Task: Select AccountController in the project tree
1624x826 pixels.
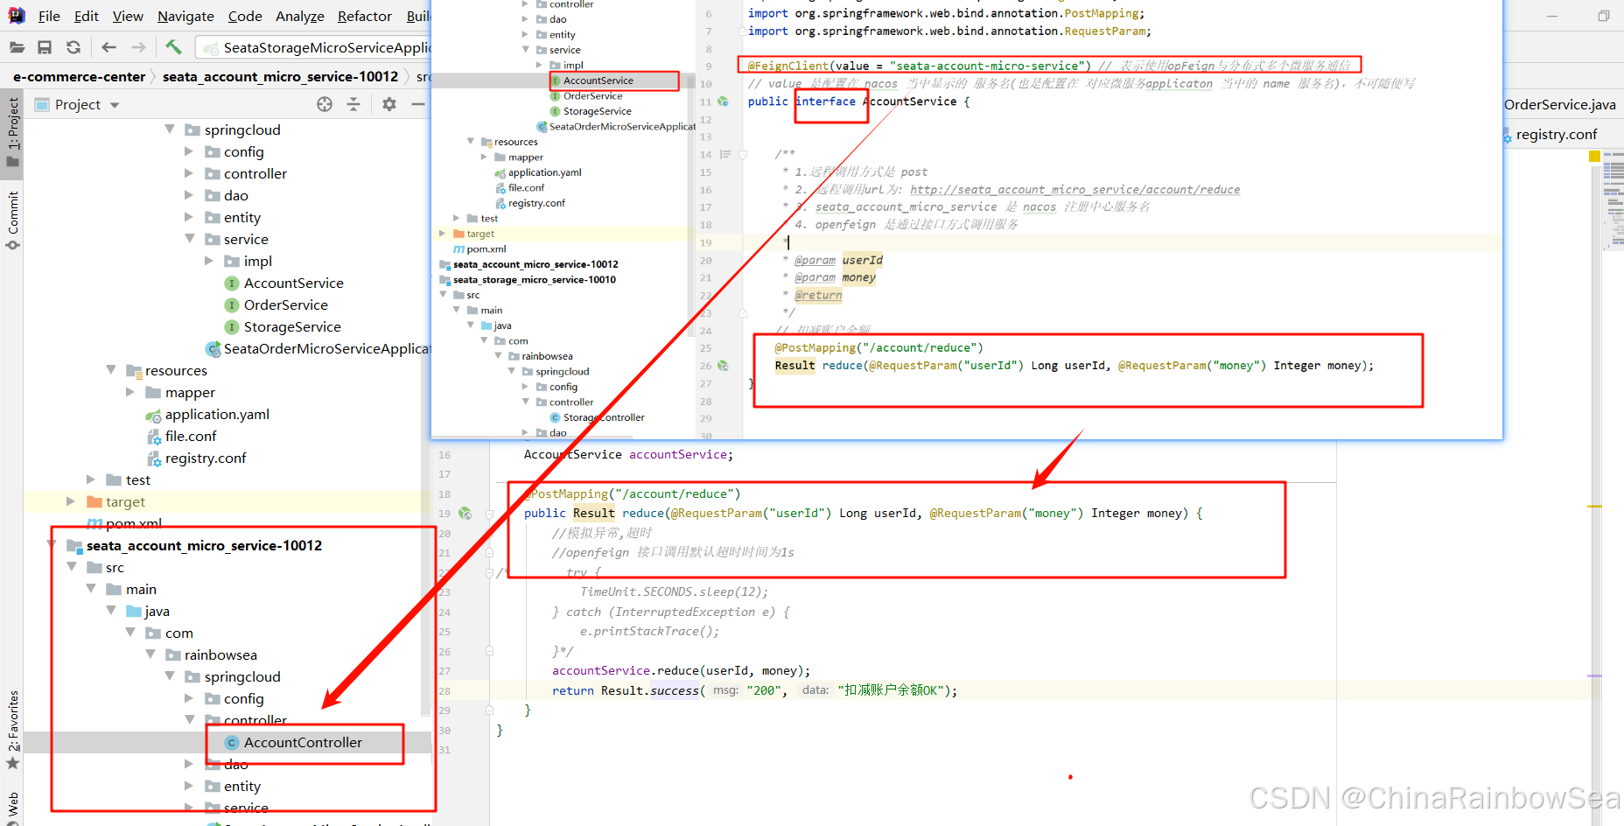Action: [303, 743]
